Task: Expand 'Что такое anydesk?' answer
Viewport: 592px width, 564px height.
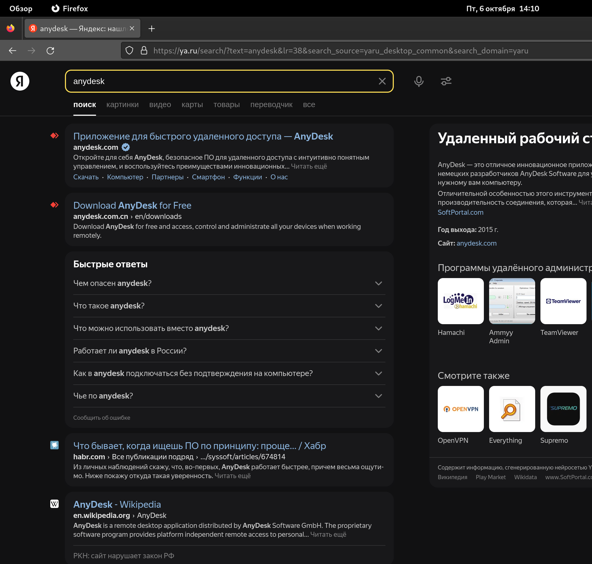Action: pos(229,306)
